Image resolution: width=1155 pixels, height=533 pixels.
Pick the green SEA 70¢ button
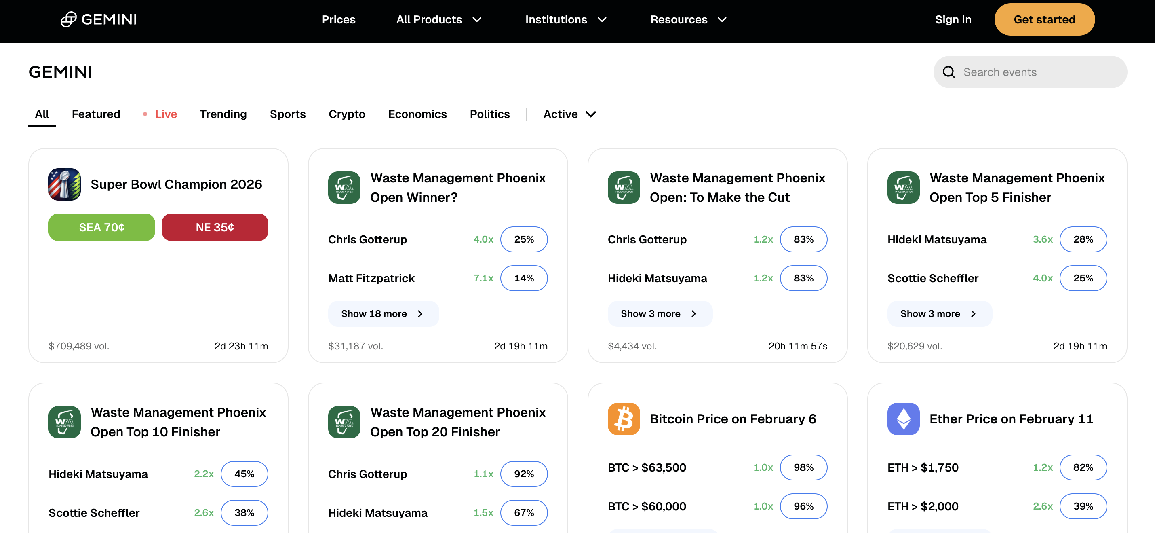coord(102,227)
